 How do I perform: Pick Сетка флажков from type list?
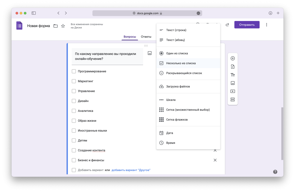point(177,120)
